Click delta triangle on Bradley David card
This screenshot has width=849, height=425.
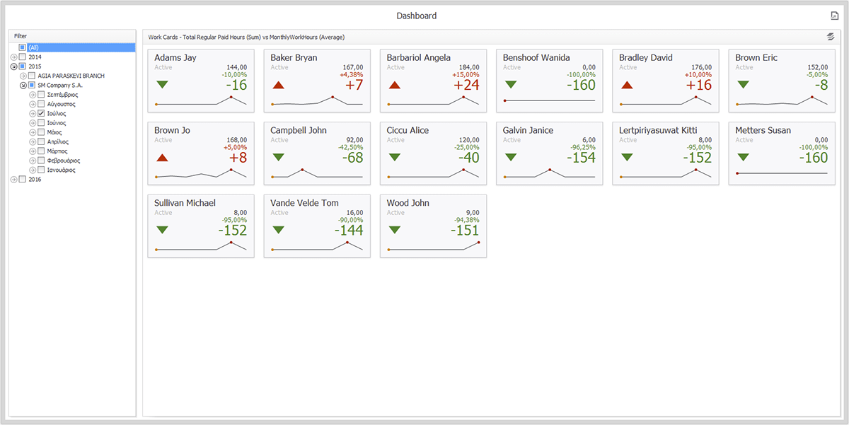click(x=627, y=85)
